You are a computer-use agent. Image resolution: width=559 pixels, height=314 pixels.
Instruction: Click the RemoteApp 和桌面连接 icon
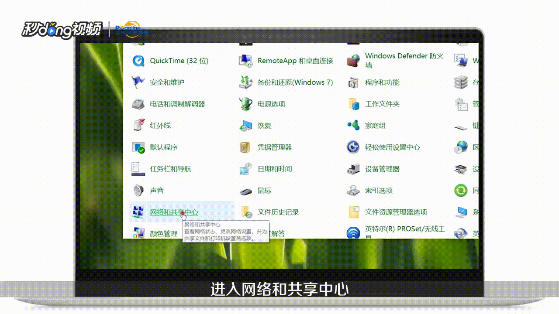point(246,61)
